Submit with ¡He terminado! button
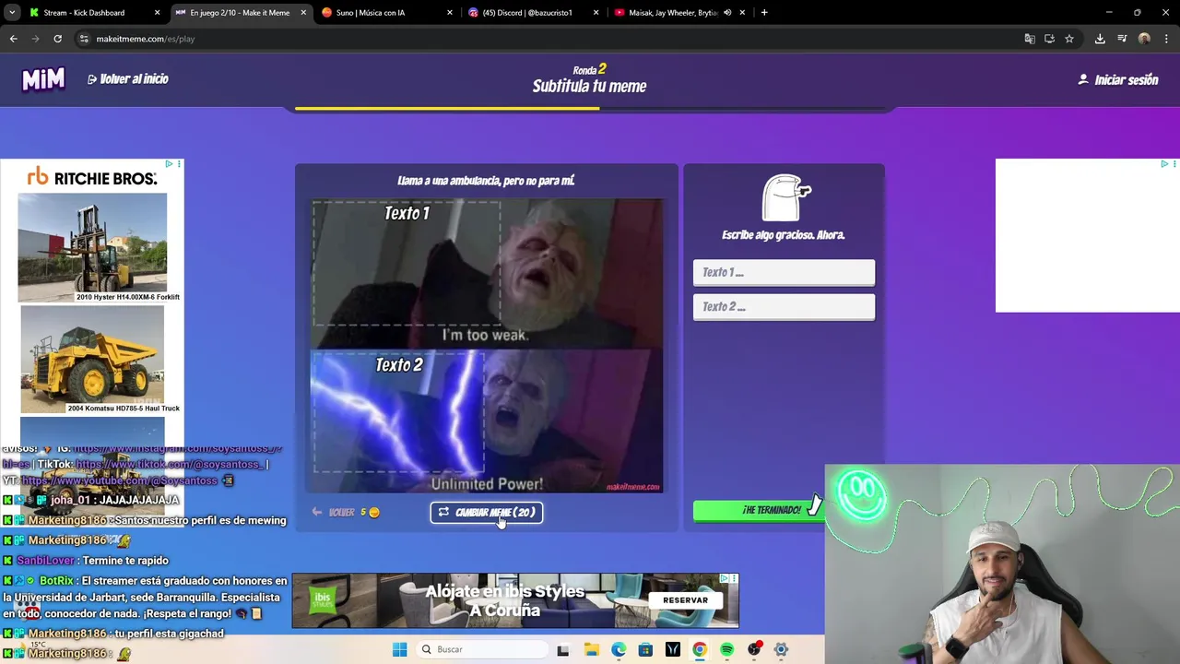 tap(759, 510)
